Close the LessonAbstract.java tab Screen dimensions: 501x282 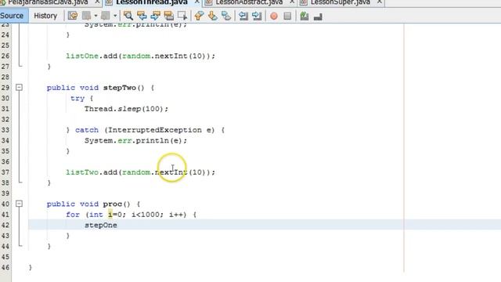(292, 2)
